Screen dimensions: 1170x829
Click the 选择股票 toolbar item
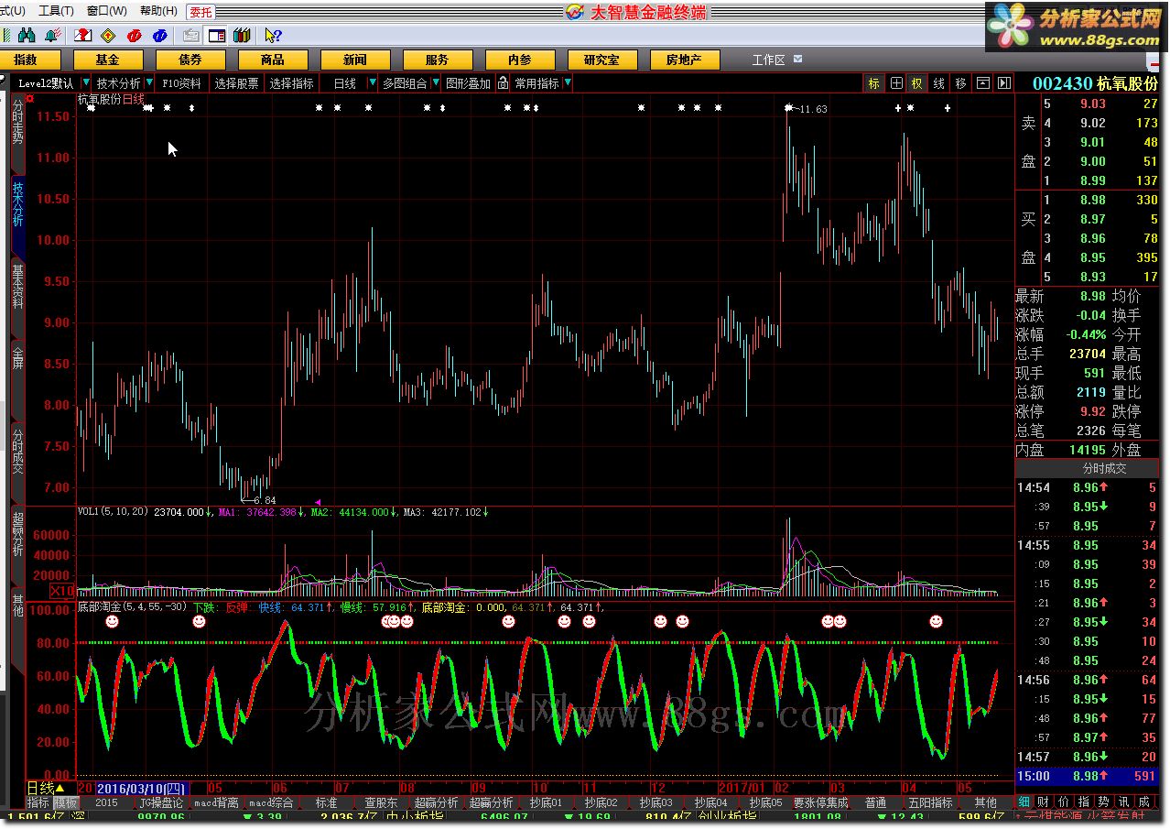pyautogui.click(x=237, y=83)
